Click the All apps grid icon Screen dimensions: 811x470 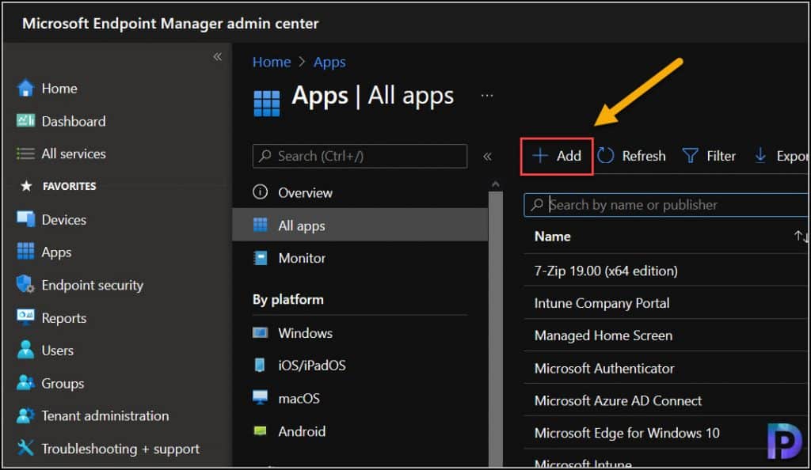[260, 225]
